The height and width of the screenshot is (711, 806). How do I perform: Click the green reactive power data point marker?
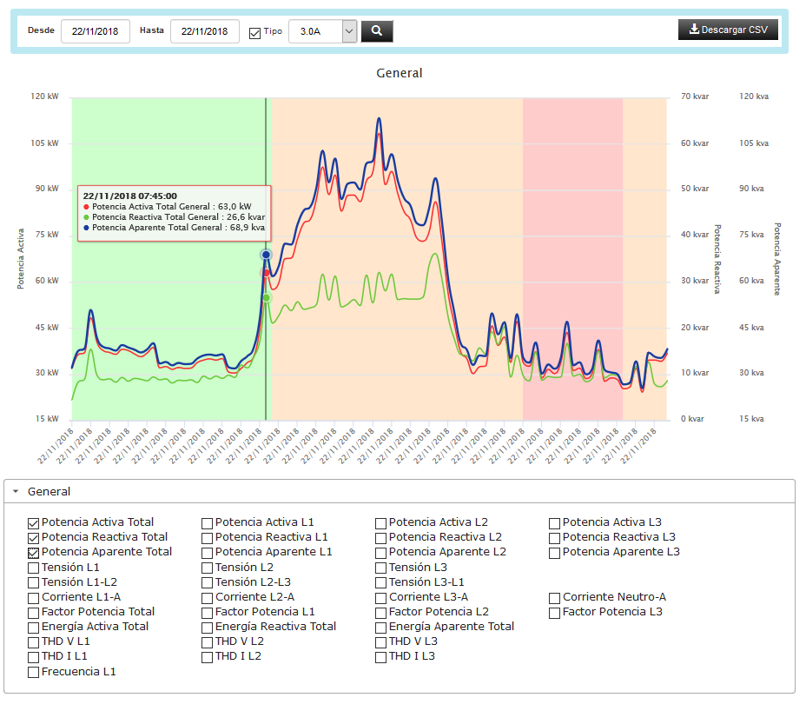click(266, 297)
